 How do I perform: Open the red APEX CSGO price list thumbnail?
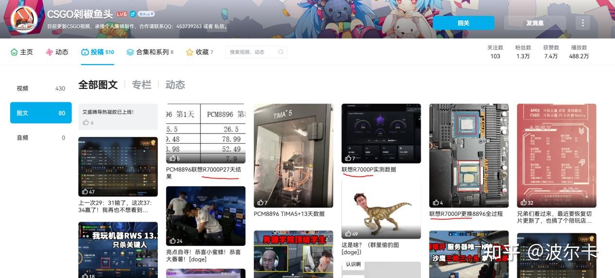557,156
